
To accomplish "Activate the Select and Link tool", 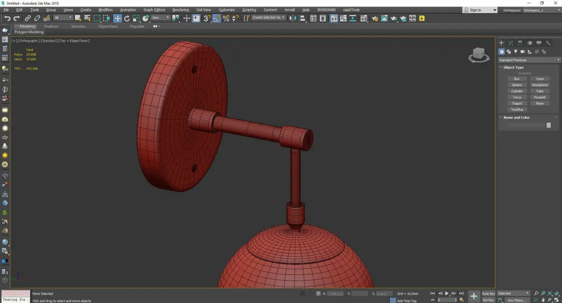I will click(28, 18).
